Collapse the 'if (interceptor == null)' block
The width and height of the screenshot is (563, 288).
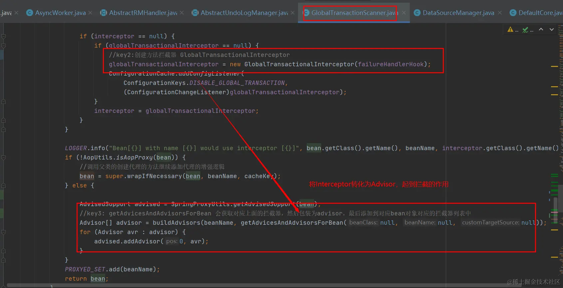[3, 36]
